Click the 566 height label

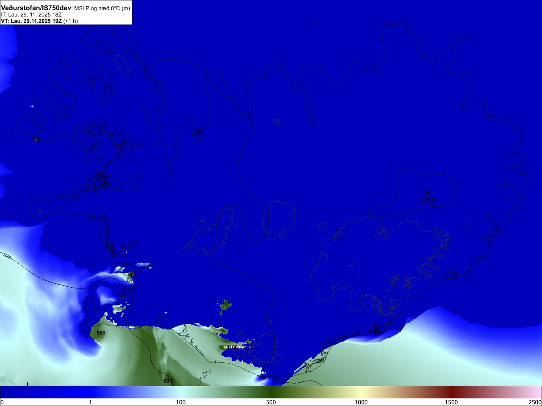(132, 274)
